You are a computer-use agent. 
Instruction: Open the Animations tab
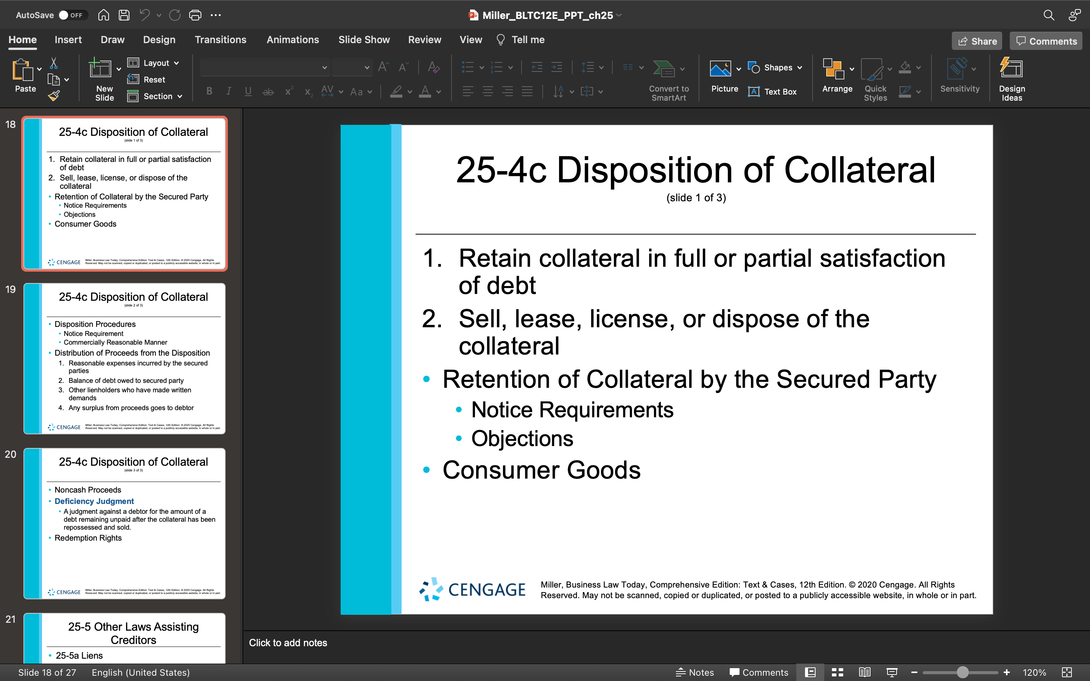[x=293, y=40]
